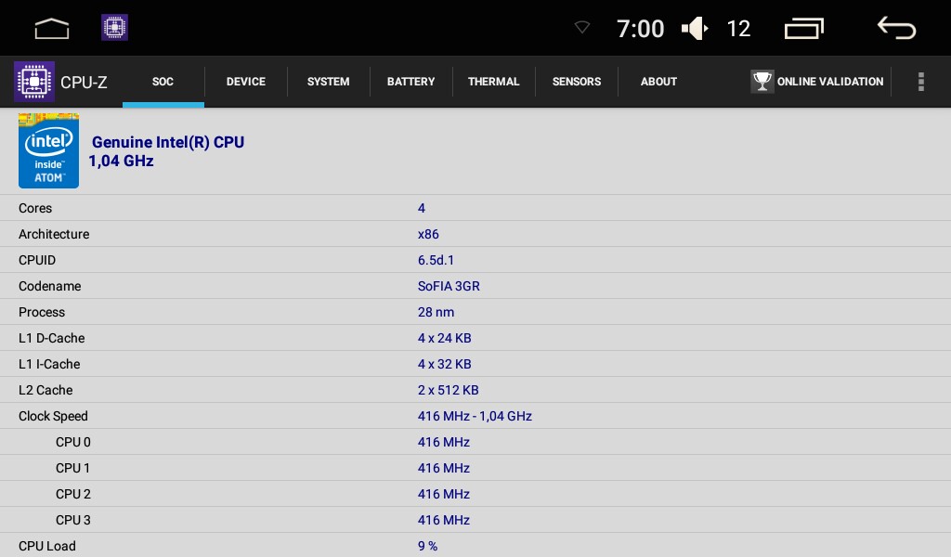
Task: Tap the Android home button icon
Action: (x=52, y=28)
